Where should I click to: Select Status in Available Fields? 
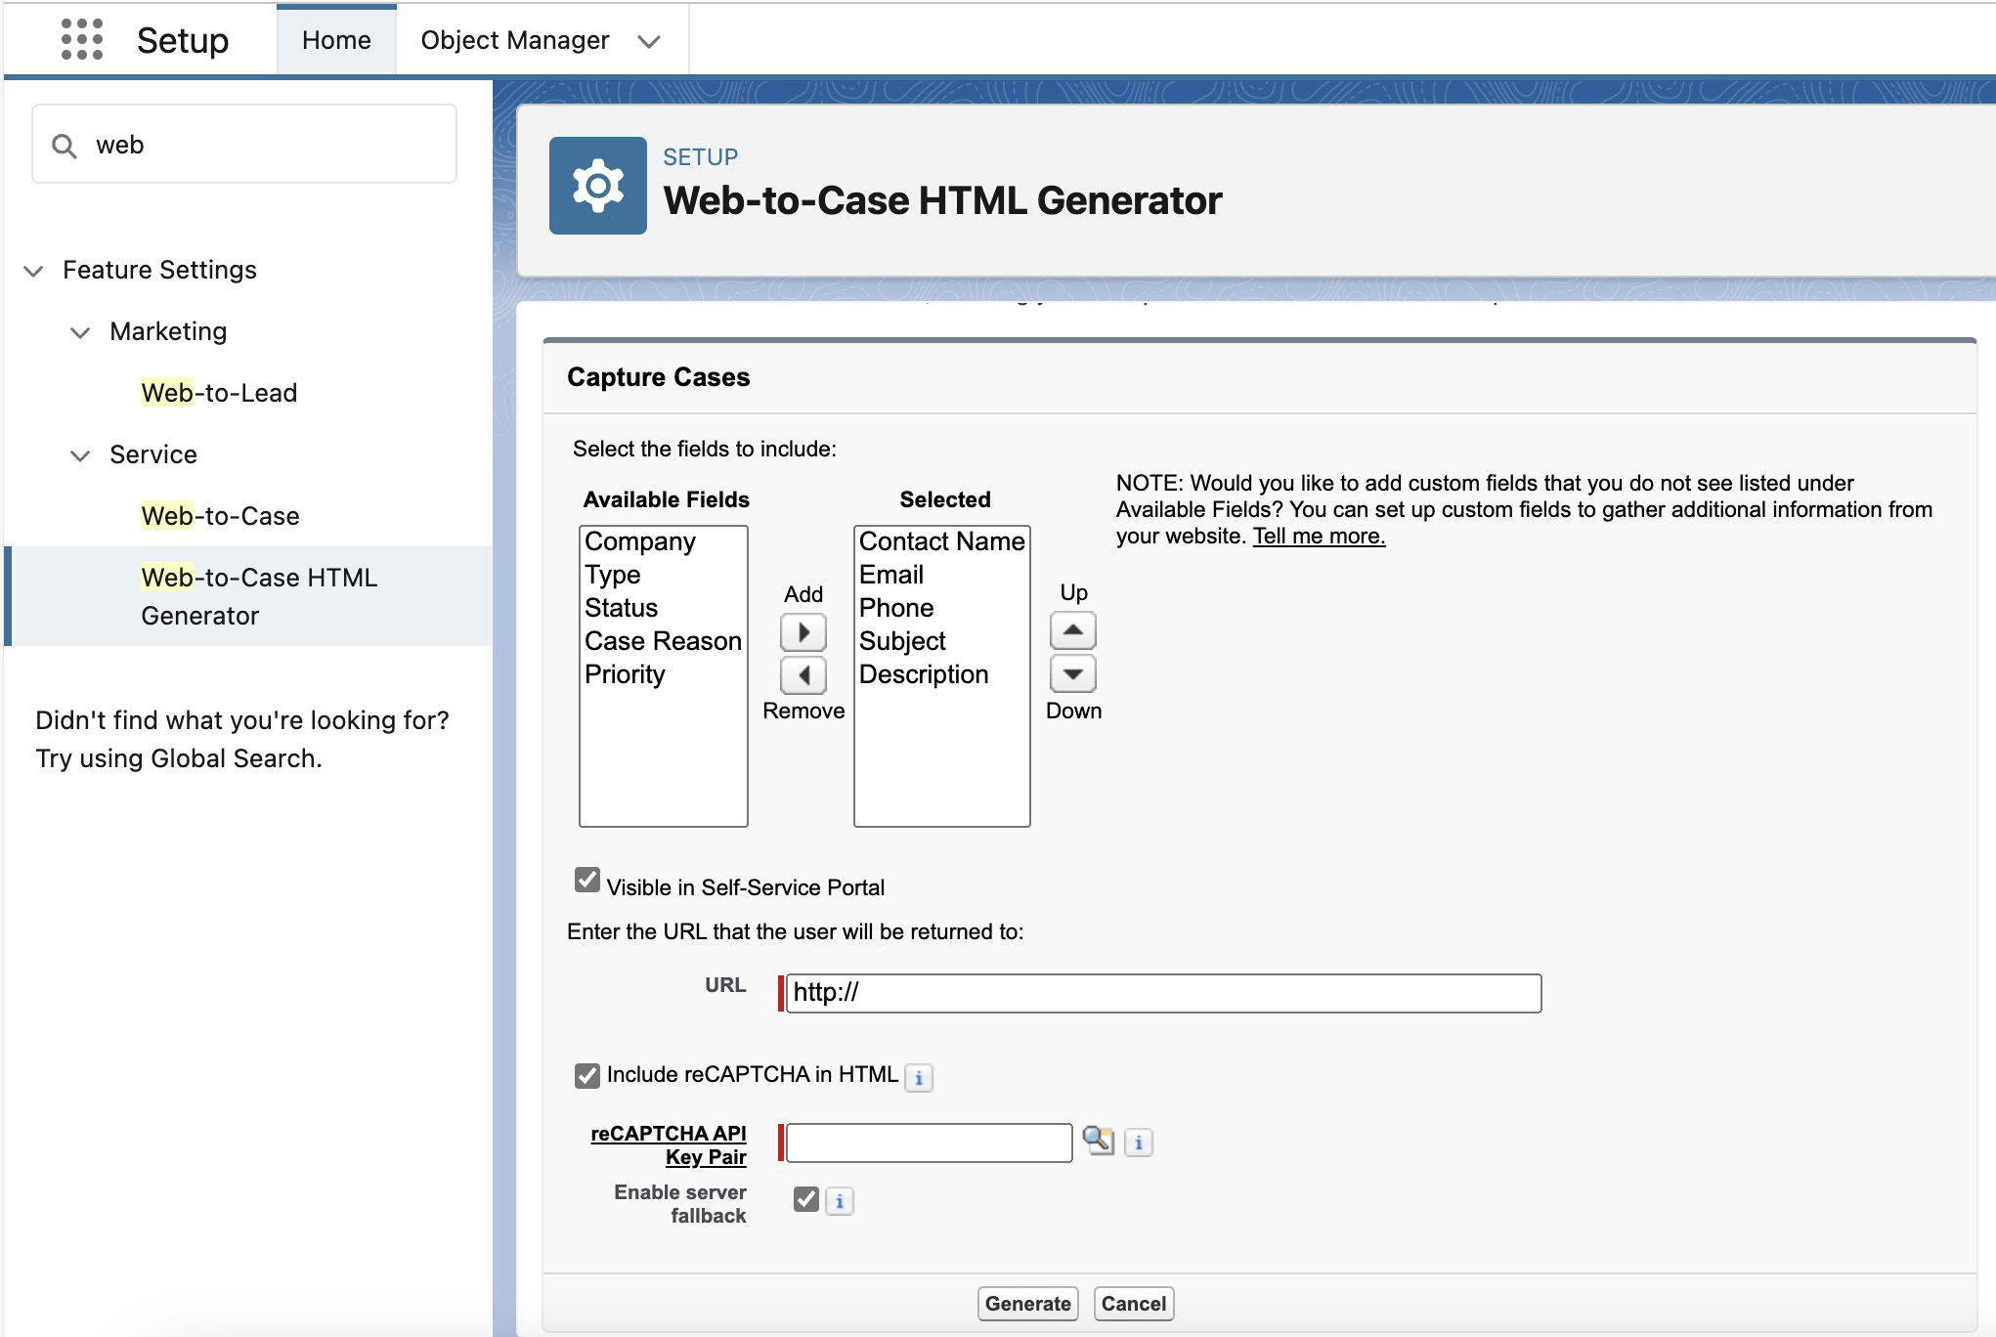coord(664,608)
